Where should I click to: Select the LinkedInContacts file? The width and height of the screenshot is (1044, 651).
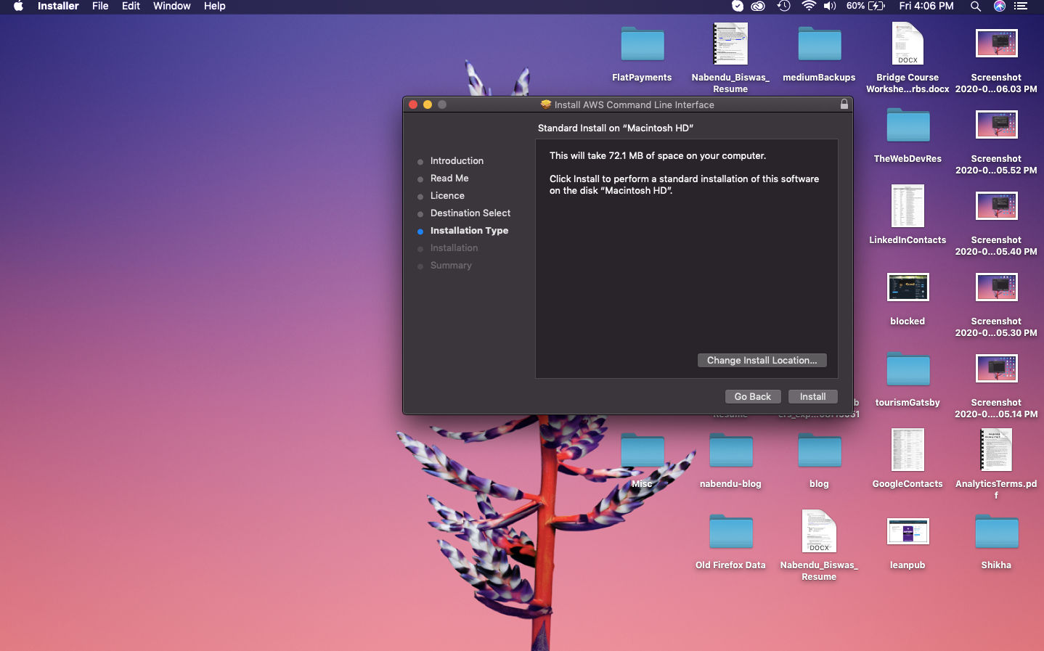click(908, 206)
